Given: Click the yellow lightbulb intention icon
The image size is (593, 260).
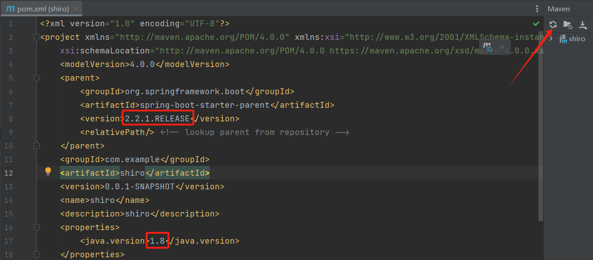Looking at the screenshot, I should click(48, 171).
